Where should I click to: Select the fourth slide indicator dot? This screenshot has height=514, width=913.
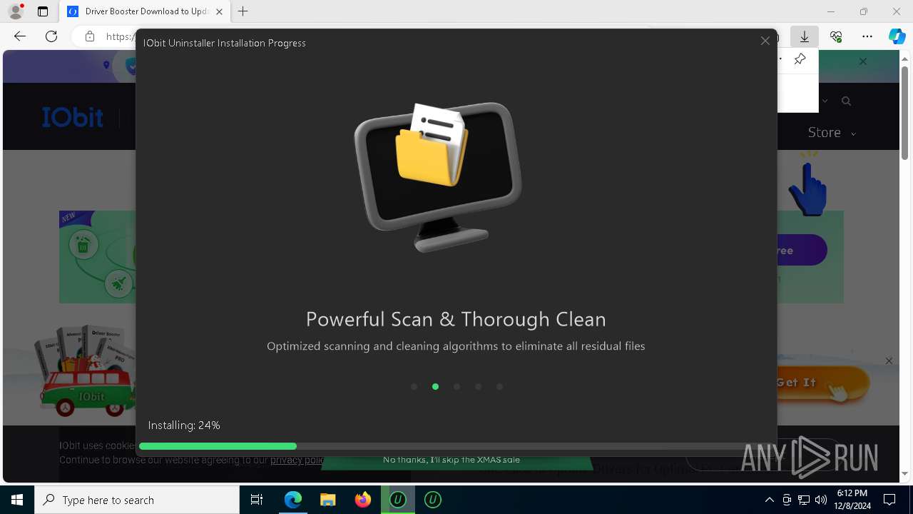(x=478, y=387)
